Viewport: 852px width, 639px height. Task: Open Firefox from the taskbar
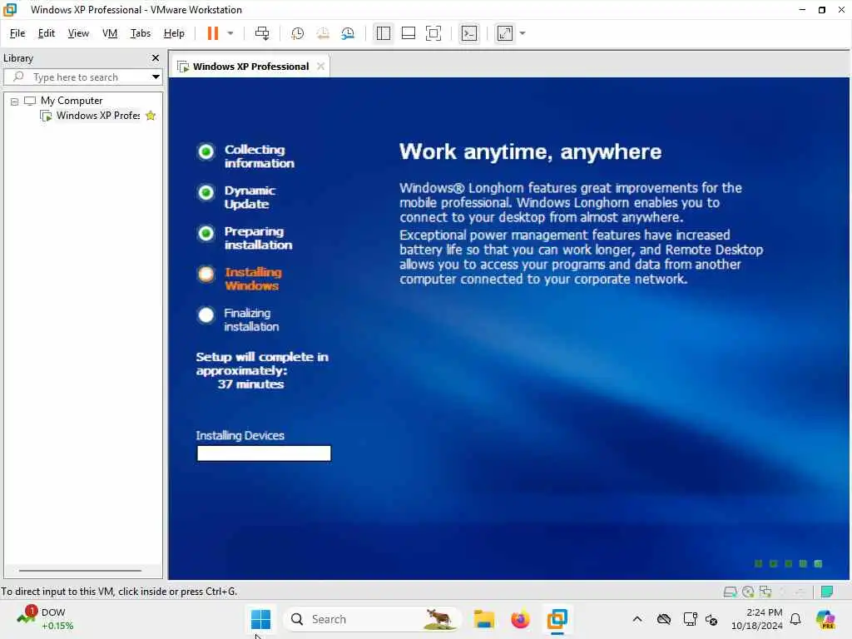click(520, 619)
